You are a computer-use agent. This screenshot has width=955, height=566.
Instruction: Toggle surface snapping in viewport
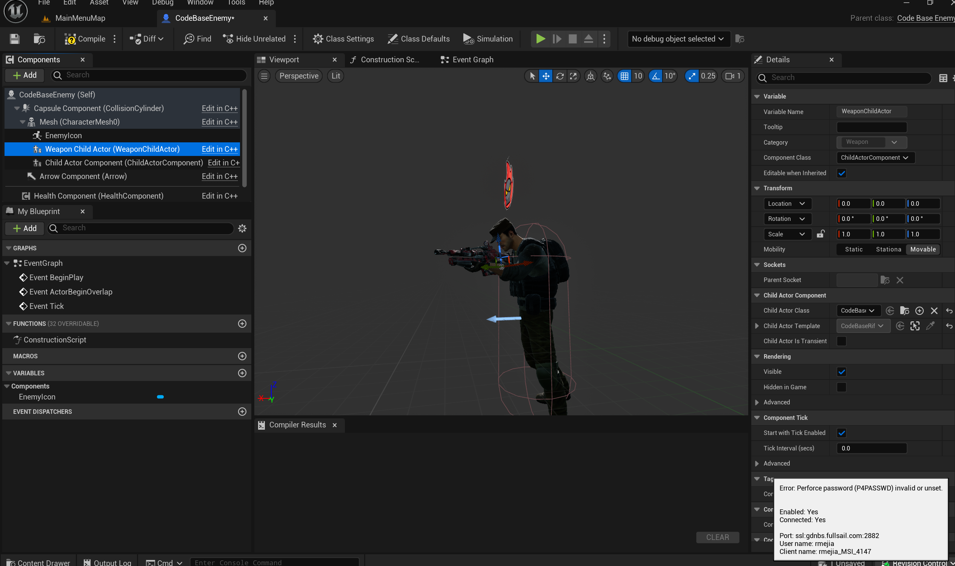pyautogui.click(x=607, y=76)
